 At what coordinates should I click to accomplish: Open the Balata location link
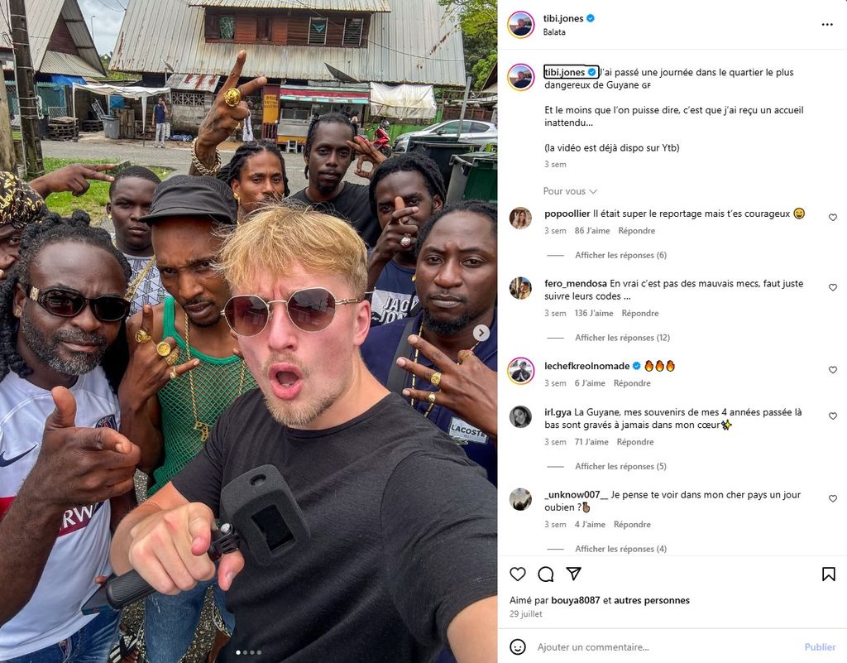tap(554, 32)
